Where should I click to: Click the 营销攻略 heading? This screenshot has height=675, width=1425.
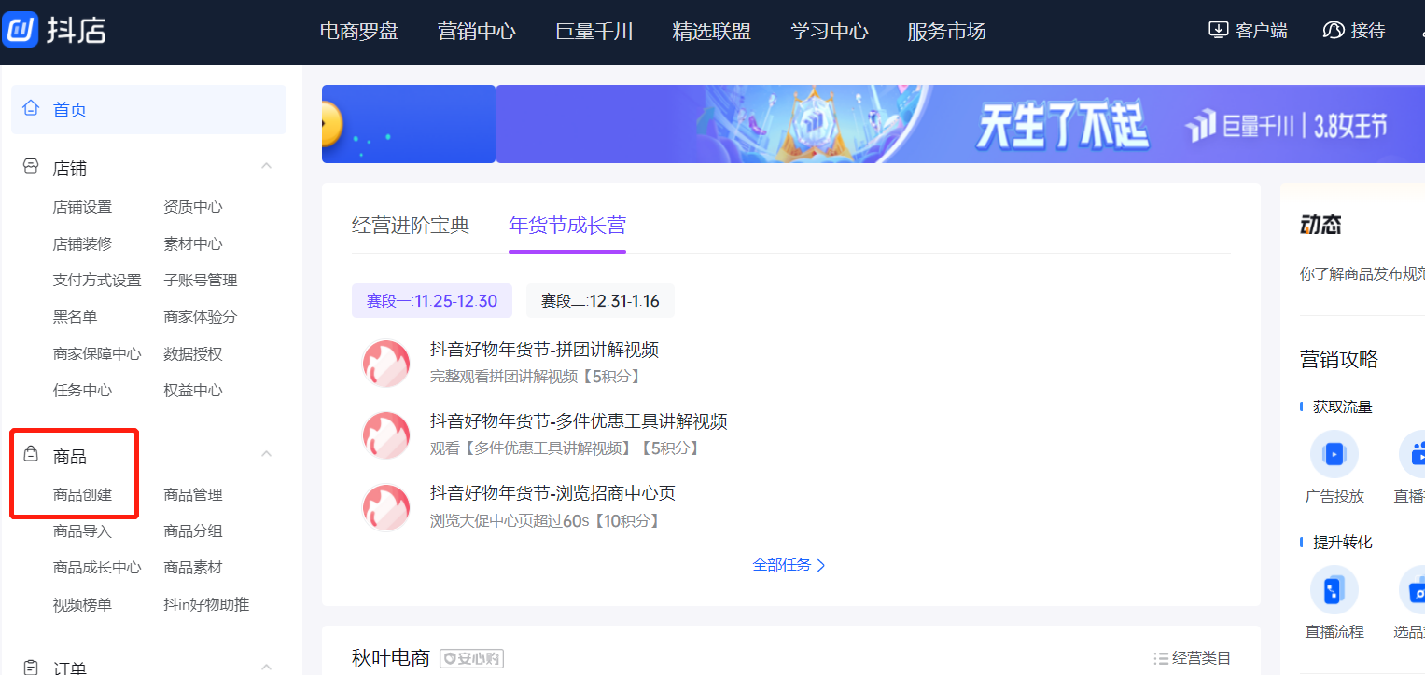(1339, 360)
